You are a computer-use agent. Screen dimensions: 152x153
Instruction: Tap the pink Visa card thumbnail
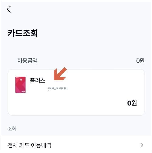[x=20, y=85]
